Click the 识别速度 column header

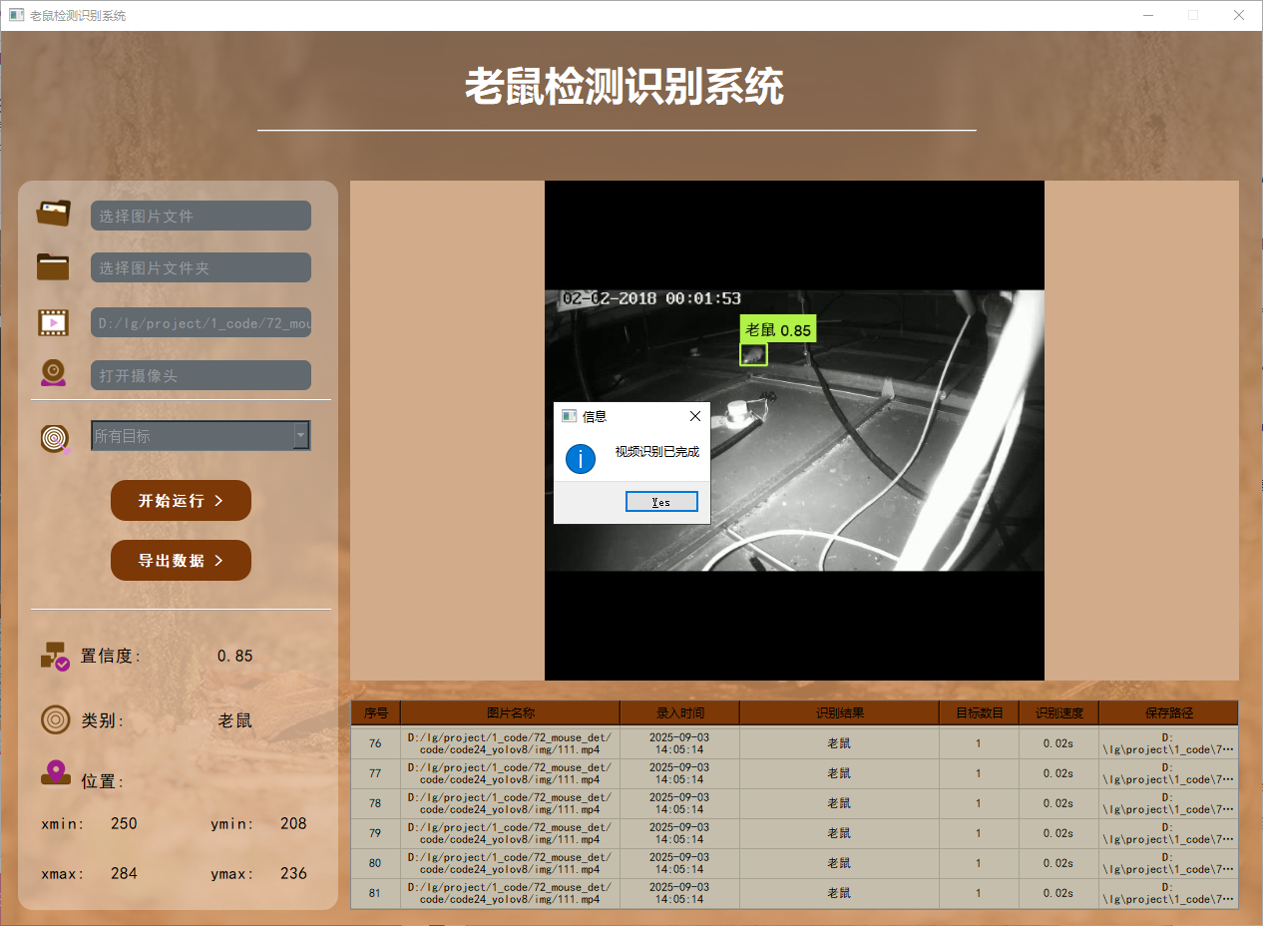(1059, 712)
